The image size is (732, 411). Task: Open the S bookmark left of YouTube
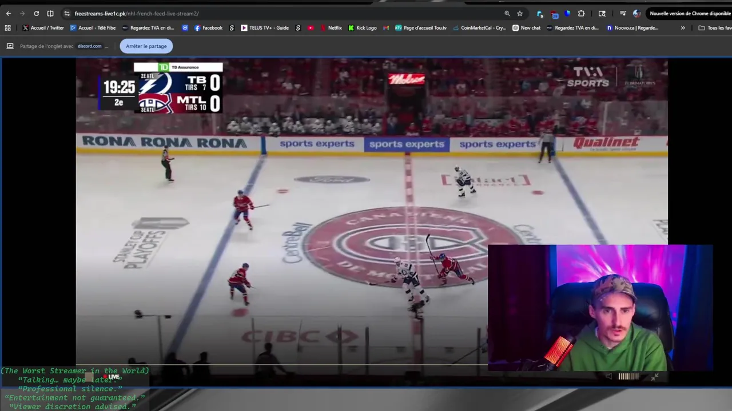tap(298, 27)
